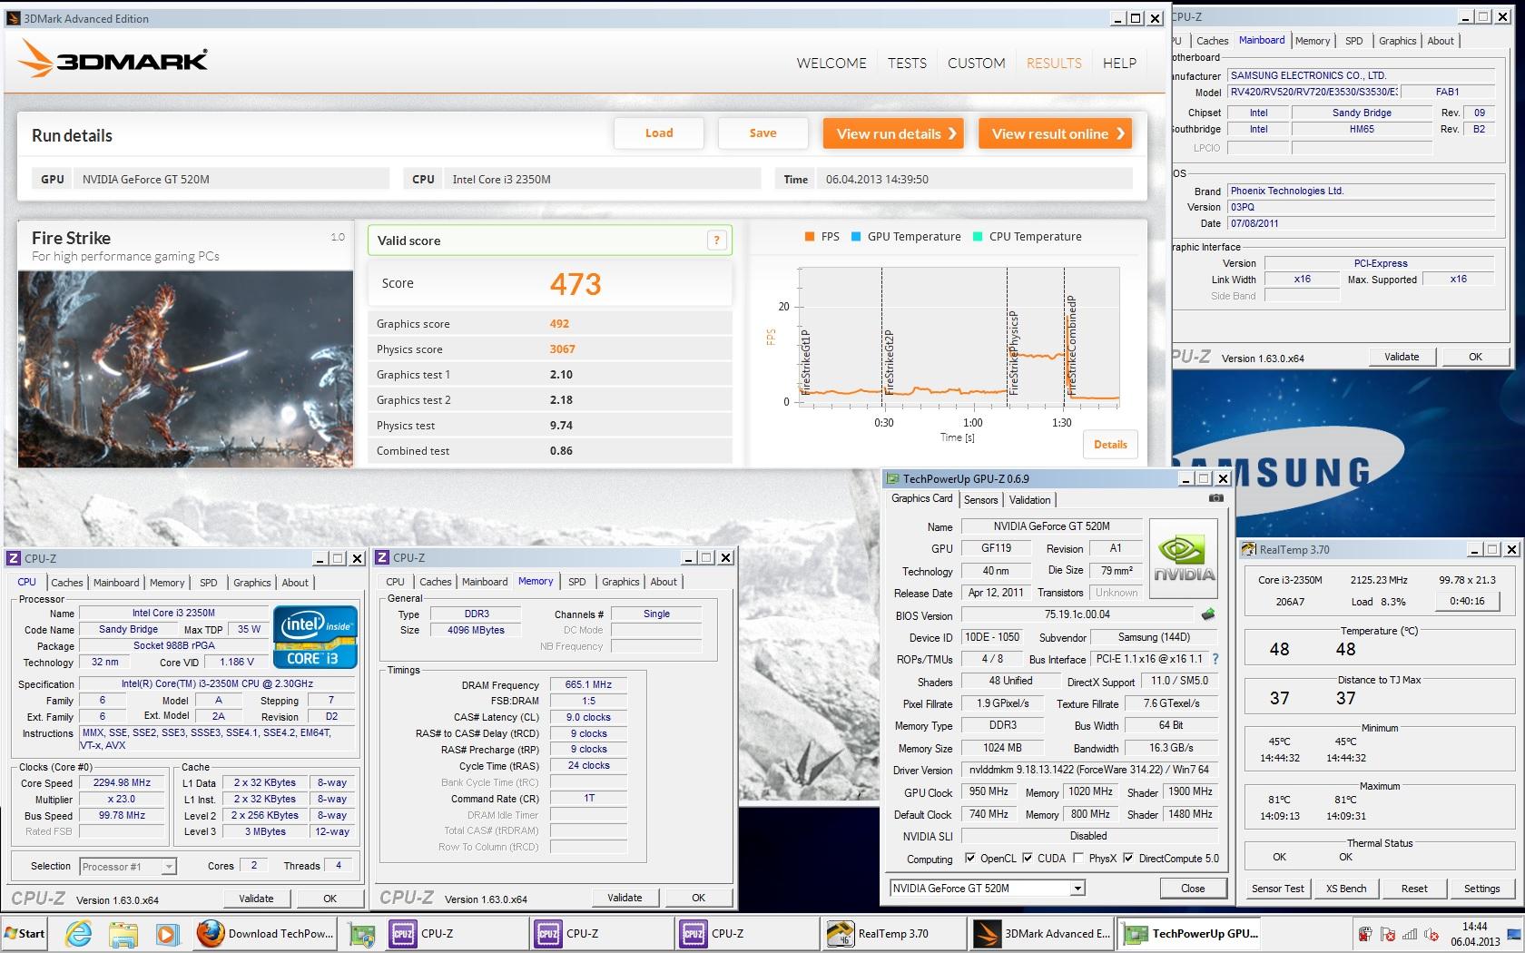Open the Start menu
1525x953 pixels.
click(x=25, y=933)
